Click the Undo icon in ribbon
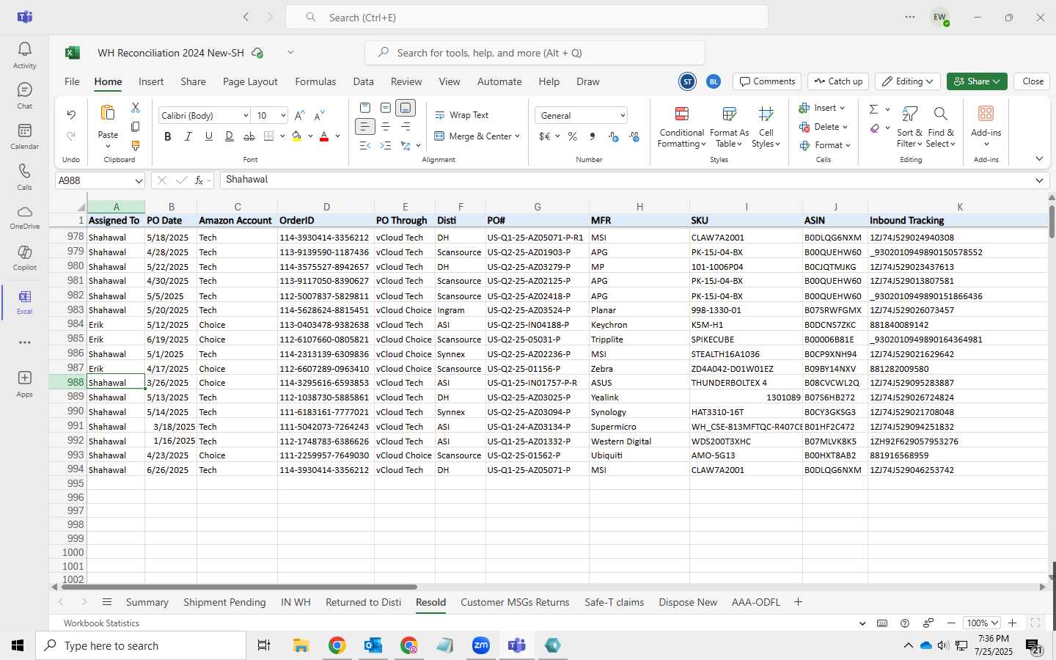This screenshot has height=660, width=1056. click(71, 115)
